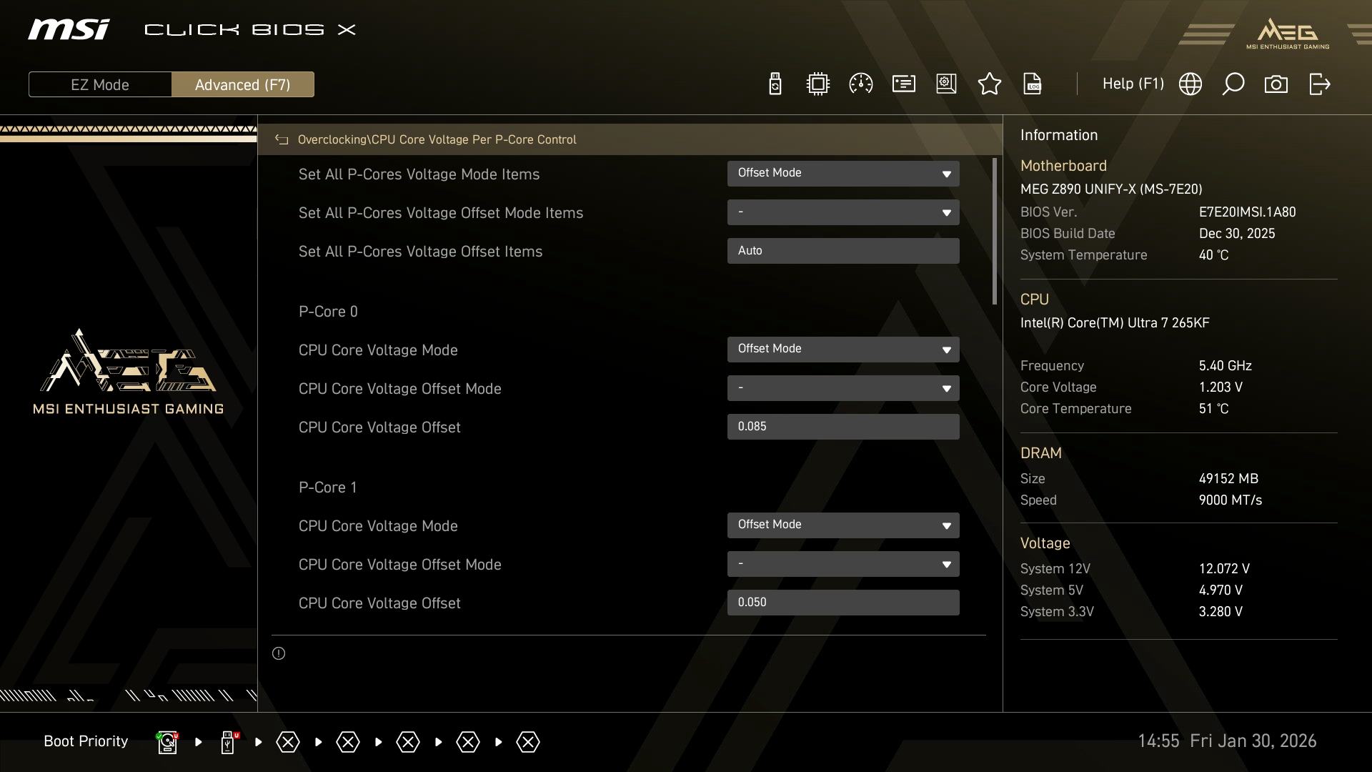Click the gear settings panel icon
The height and width of the screenshot is (772, 1372).
(x=946, y=84)
